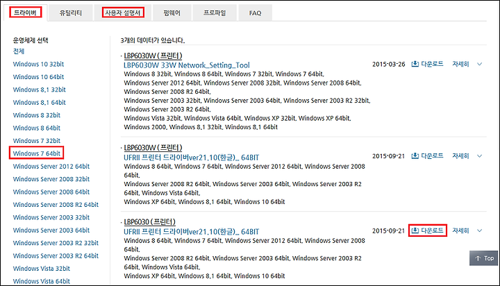The image size is (500, 286).
Task: Filter by Windows 10 64bit
Action: pos(38,77)
